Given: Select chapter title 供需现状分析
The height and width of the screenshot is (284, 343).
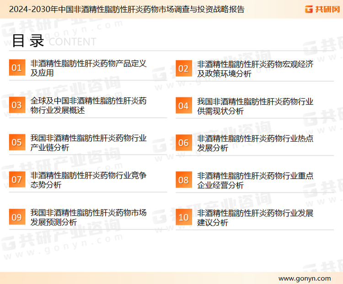Looking at the screenshot, I should 255,106.
